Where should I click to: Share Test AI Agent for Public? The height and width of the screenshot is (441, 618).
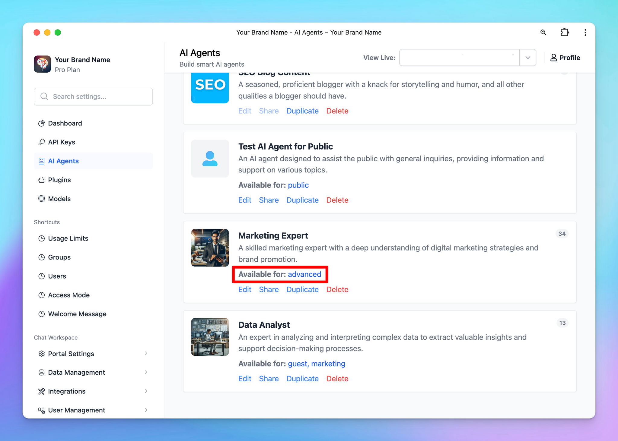click(x=269, y=200)
